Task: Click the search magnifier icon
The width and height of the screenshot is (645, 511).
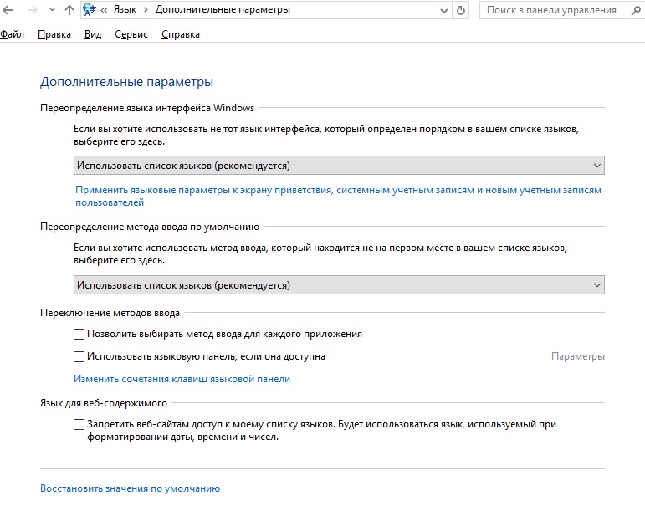Action: [632, 11]
